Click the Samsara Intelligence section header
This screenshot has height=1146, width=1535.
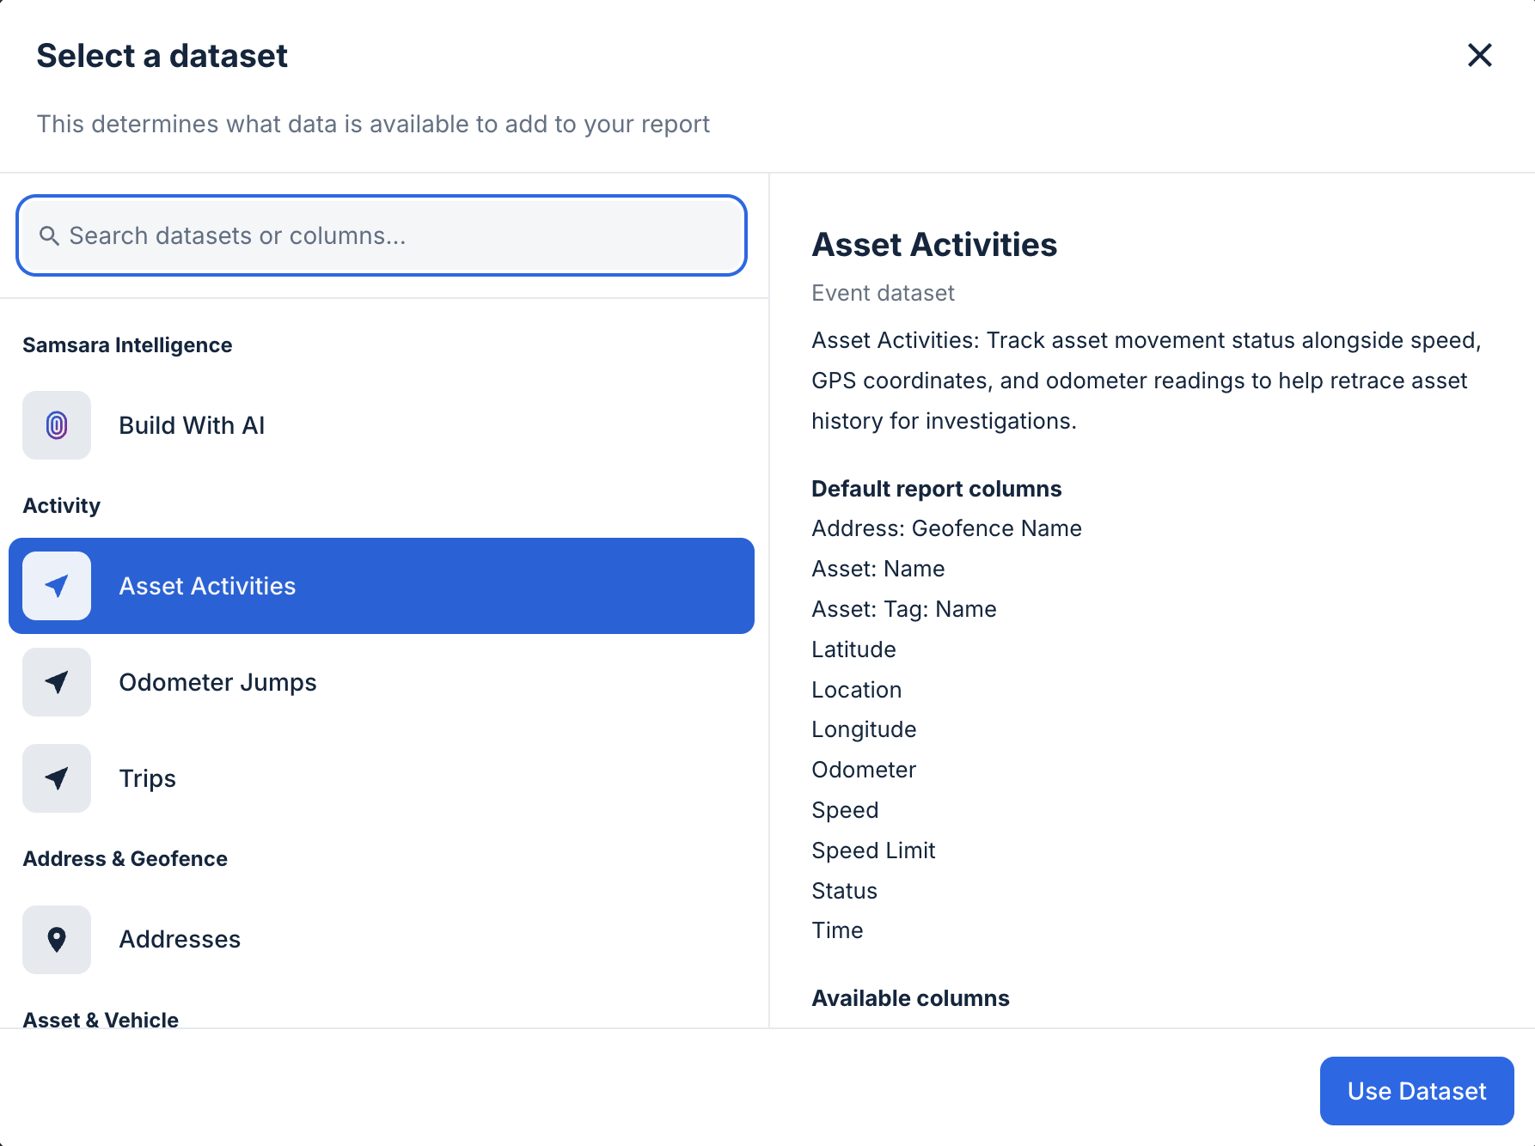click(127, 344)
